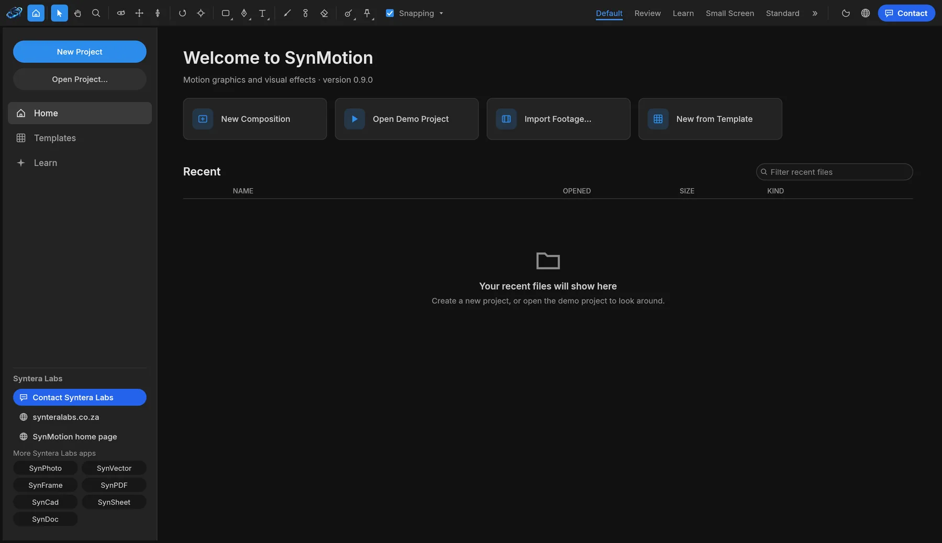Click the New Project button

pos(80,52)
